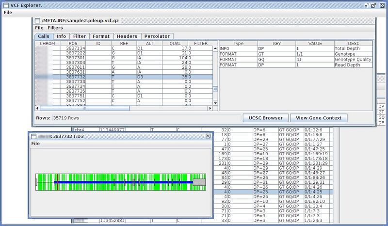Image resolution: width=388 pixels, height=226 pixels.
Task: Click the View Gene Context button
Action: (319, 118)
